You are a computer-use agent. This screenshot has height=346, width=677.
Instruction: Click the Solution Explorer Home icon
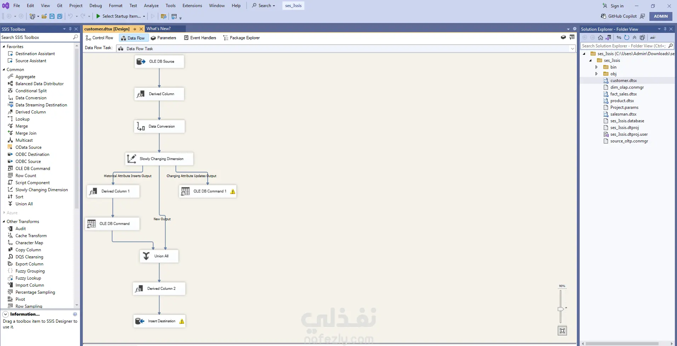601,37
